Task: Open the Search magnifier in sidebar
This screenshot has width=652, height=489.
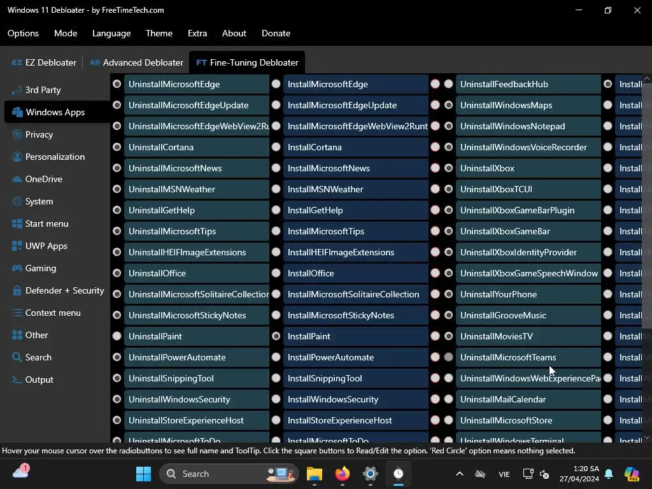Action: point(17,357)
